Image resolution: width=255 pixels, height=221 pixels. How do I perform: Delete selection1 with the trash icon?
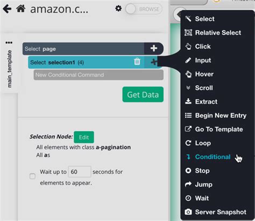(x=137, y=62)
